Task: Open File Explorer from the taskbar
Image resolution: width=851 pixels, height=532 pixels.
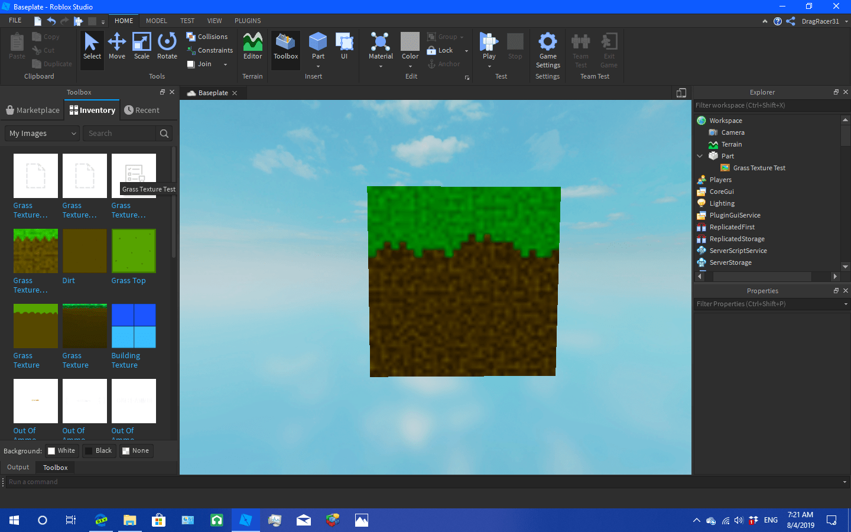Action: [x=130, y=520]
